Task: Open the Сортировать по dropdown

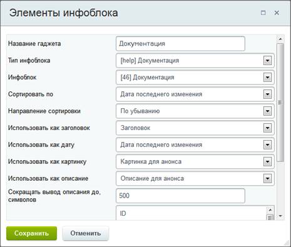Action: pyautogui.click(x=195, y=94)
